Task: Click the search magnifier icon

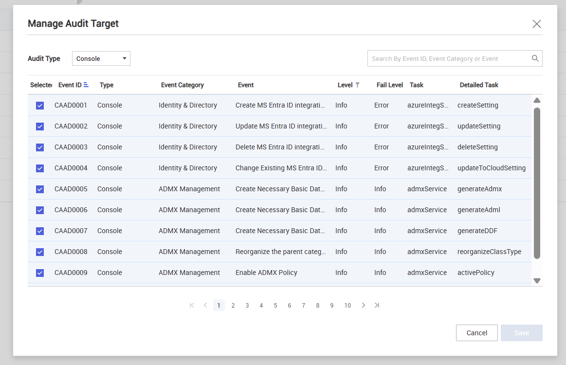Action: pos(535,58)
